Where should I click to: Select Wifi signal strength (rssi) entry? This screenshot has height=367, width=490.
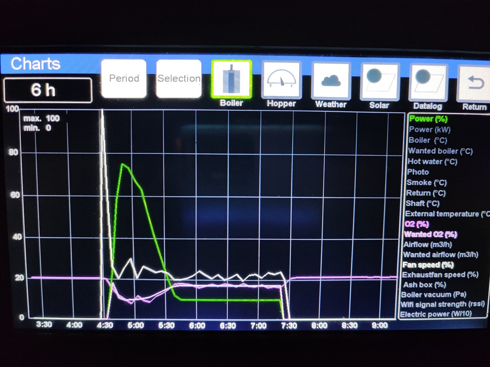tap(442, 304)
